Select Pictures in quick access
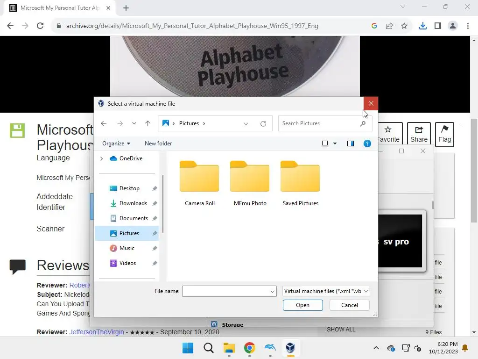 (127, 233)
